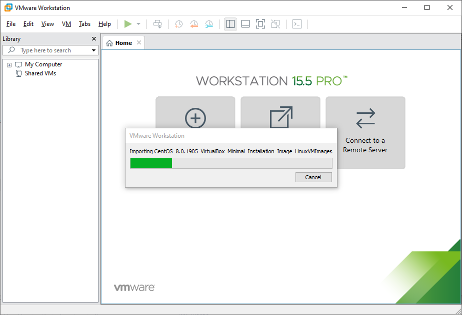Screen dimensions: 462x315
Task: Revert to snapshot toolbar icon
Action: [194, 24]
